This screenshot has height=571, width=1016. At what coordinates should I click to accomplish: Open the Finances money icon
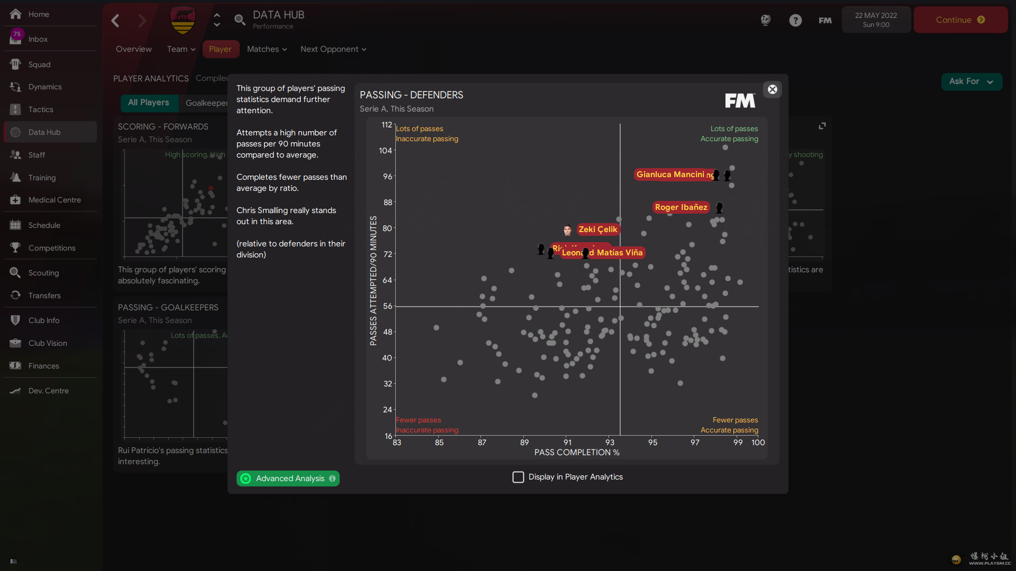[x=15, y=366]
